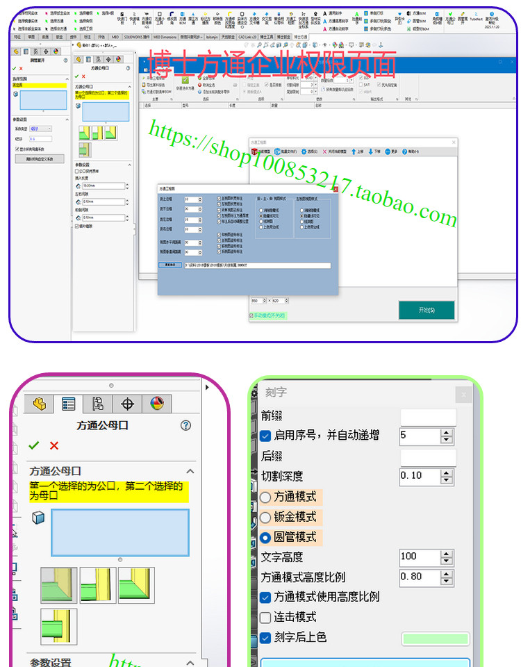This screenshot has height=667, width=521.
Task: Decrease 方通模式高度比例 with down stepper
Action: 446,581
